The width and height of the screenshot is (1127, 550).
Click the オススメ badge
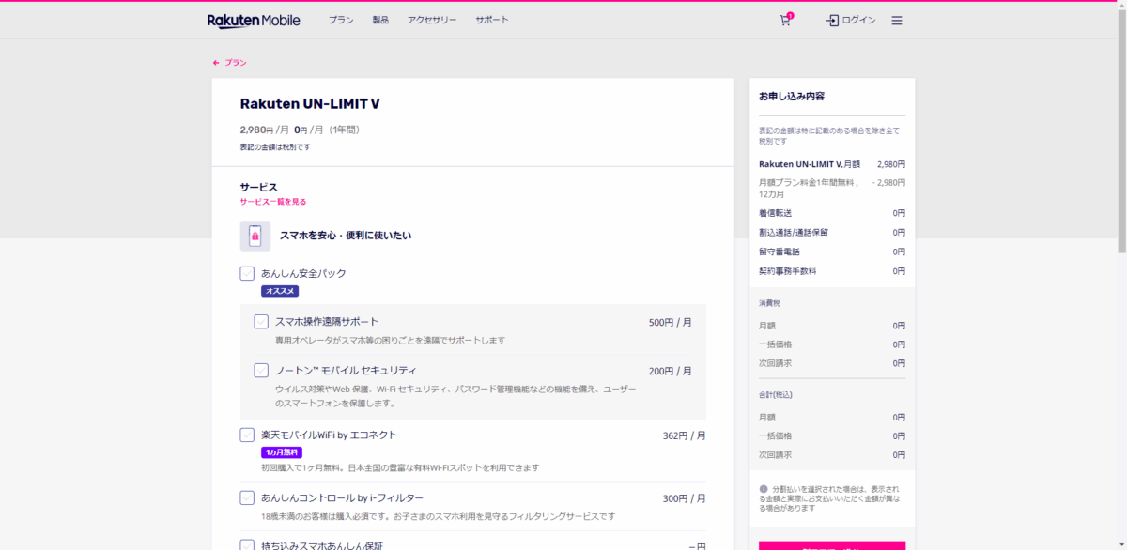[280, 291]
